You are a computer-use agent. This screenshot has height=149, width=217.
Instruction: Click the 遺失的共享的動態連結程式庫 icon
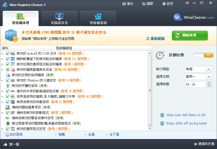click(13, 91)
